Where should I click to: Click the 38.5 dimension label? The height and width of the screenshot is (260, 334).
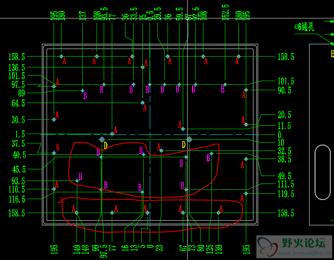coord(284,159)
